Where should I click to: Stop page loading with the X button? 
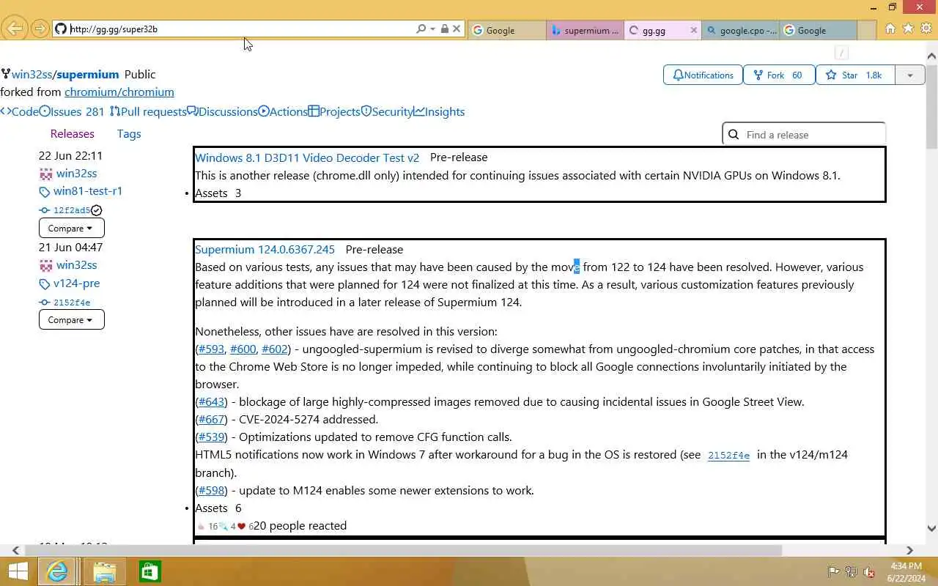[x=457, y=29]
